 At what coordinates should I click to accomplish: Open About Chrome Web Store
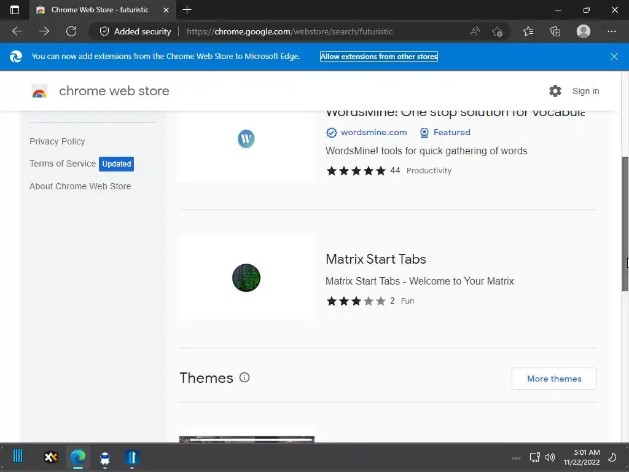80,186
